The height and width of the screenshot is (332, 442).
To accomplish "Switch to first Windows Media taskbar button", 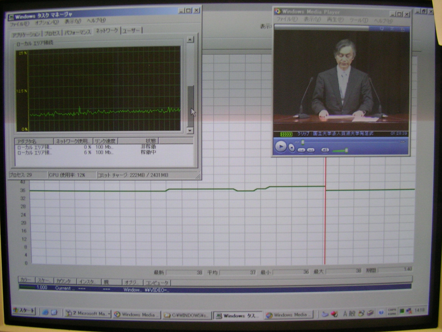I will [x=136, y=315].
